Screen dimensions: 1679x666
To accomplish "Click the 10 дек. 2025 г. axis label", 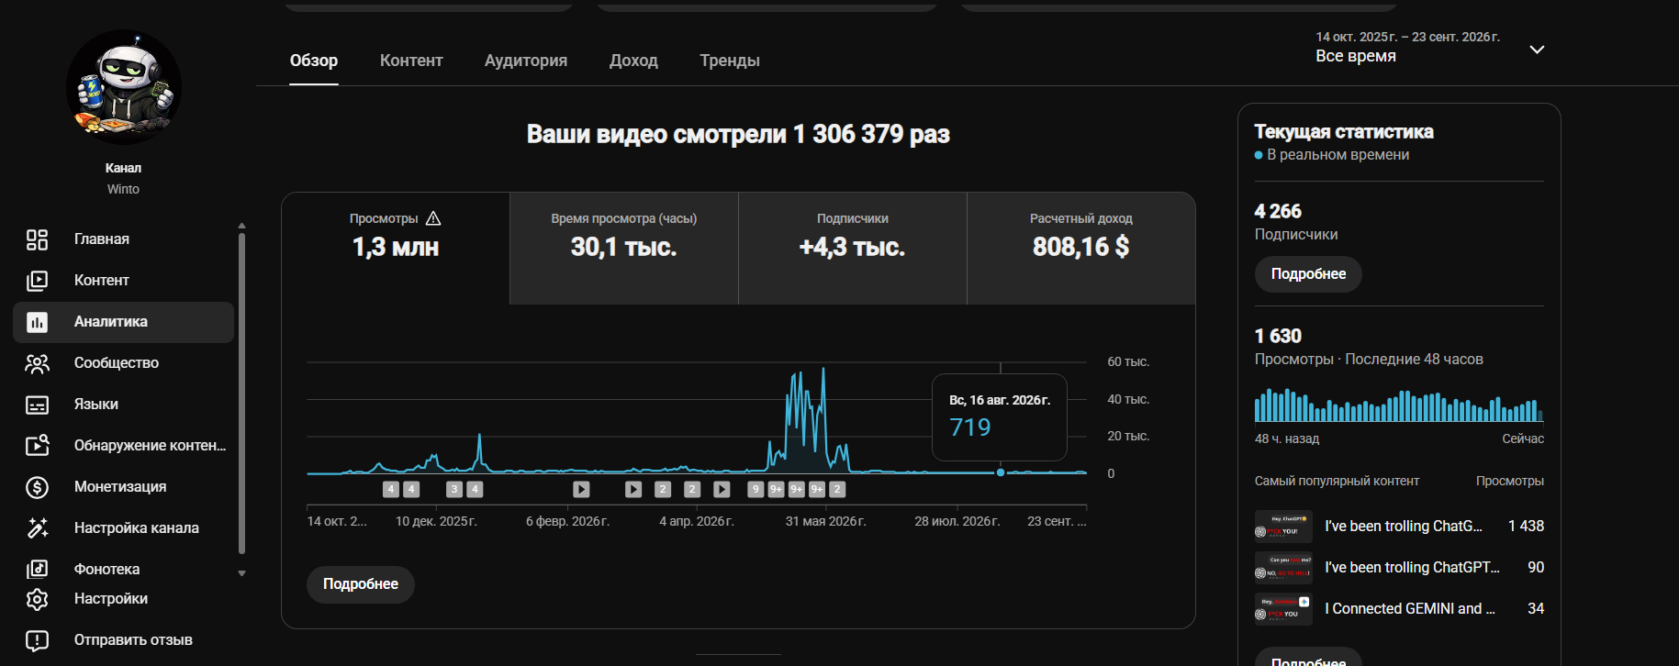I will coord(436,521).
